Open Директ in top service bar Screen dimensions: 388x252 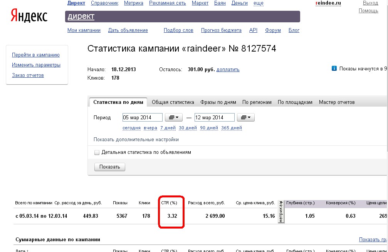pos(76,3)
